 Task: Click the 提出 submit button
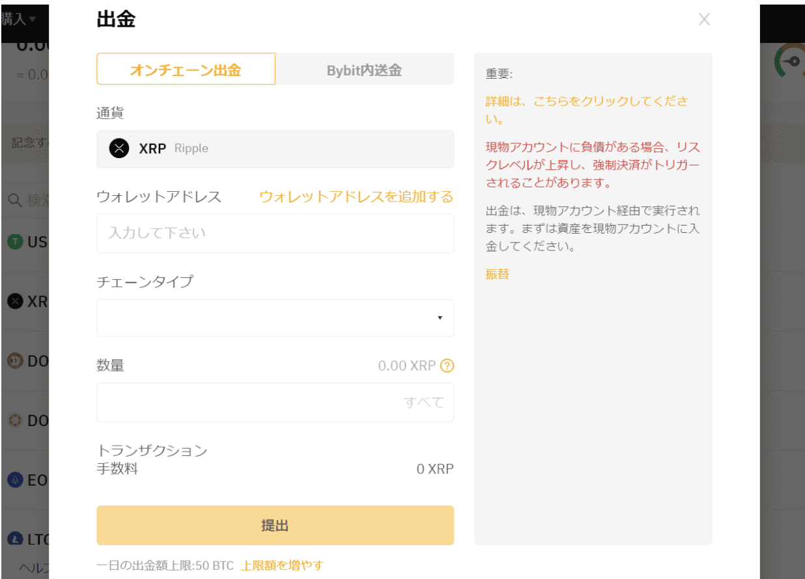point(275,525)
